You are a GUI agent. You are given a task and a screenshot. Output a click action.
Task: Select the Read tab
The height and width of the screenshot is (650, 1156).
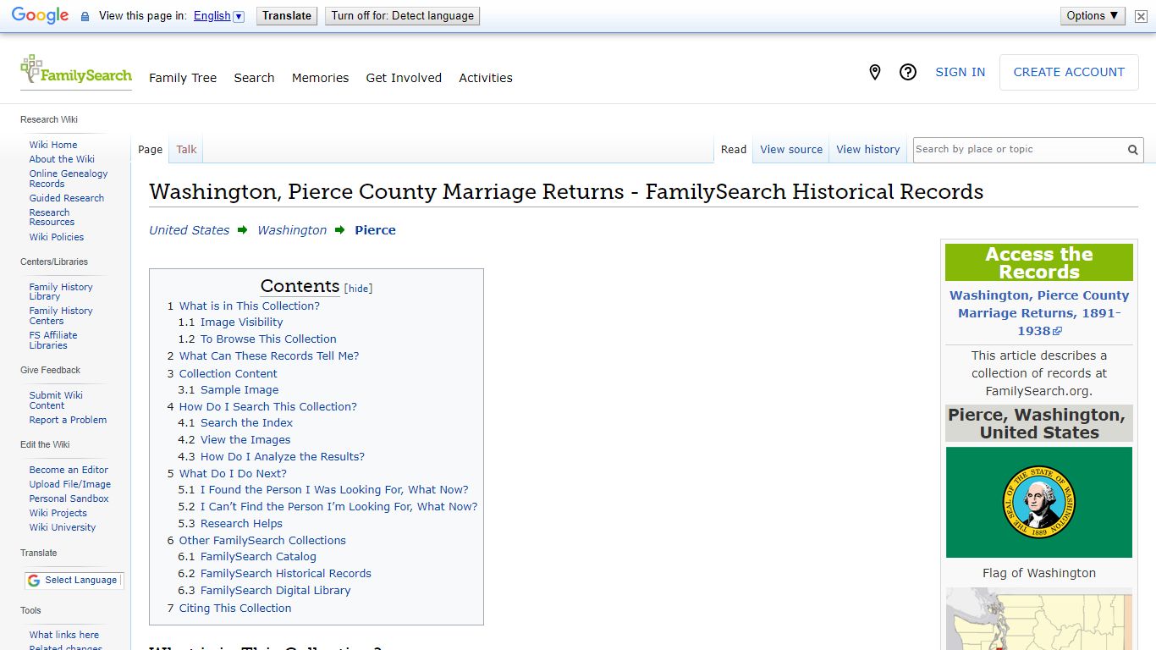[x=734, y=150]
